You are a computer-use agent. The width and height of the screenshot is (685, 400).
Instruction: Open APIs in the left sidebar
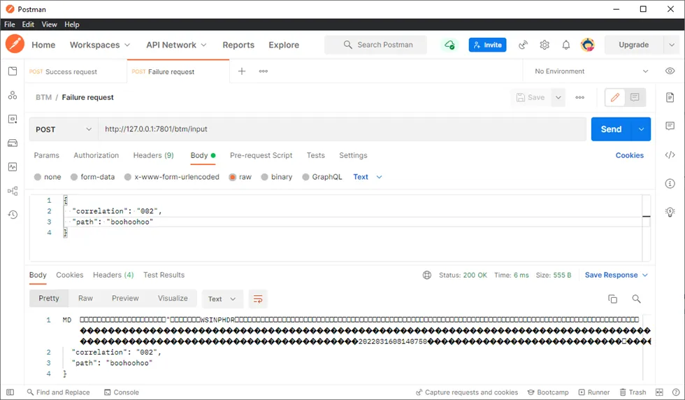coord(13,95)
